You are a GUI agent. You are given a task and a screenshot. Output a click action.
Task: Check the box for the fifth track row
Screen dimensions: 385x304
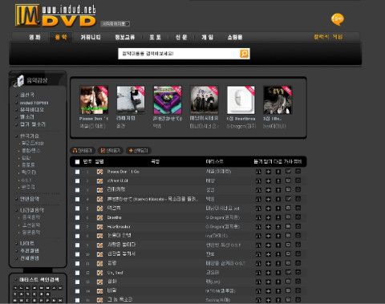pos(77,209)
